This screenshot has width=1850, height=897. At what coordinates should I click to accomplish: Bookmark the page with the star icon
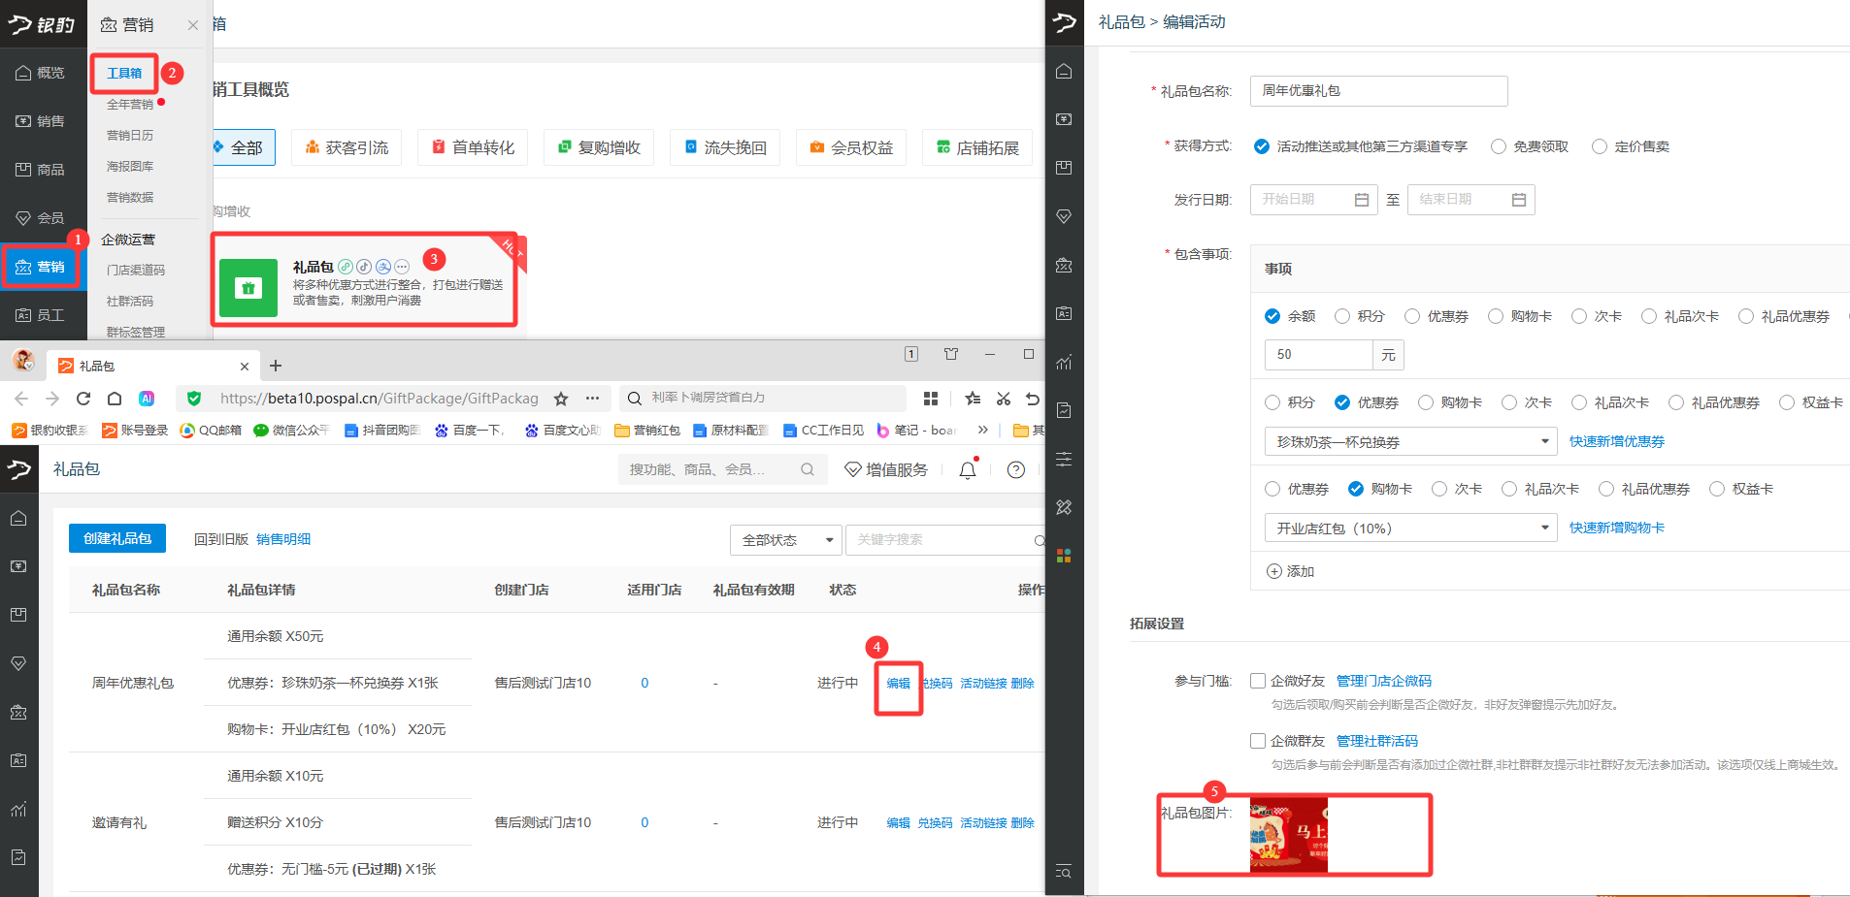[x=561, y=399]
